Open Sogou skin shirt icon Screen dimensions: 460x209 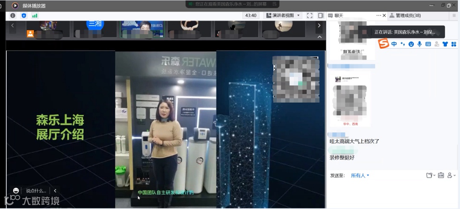point(445,44)
